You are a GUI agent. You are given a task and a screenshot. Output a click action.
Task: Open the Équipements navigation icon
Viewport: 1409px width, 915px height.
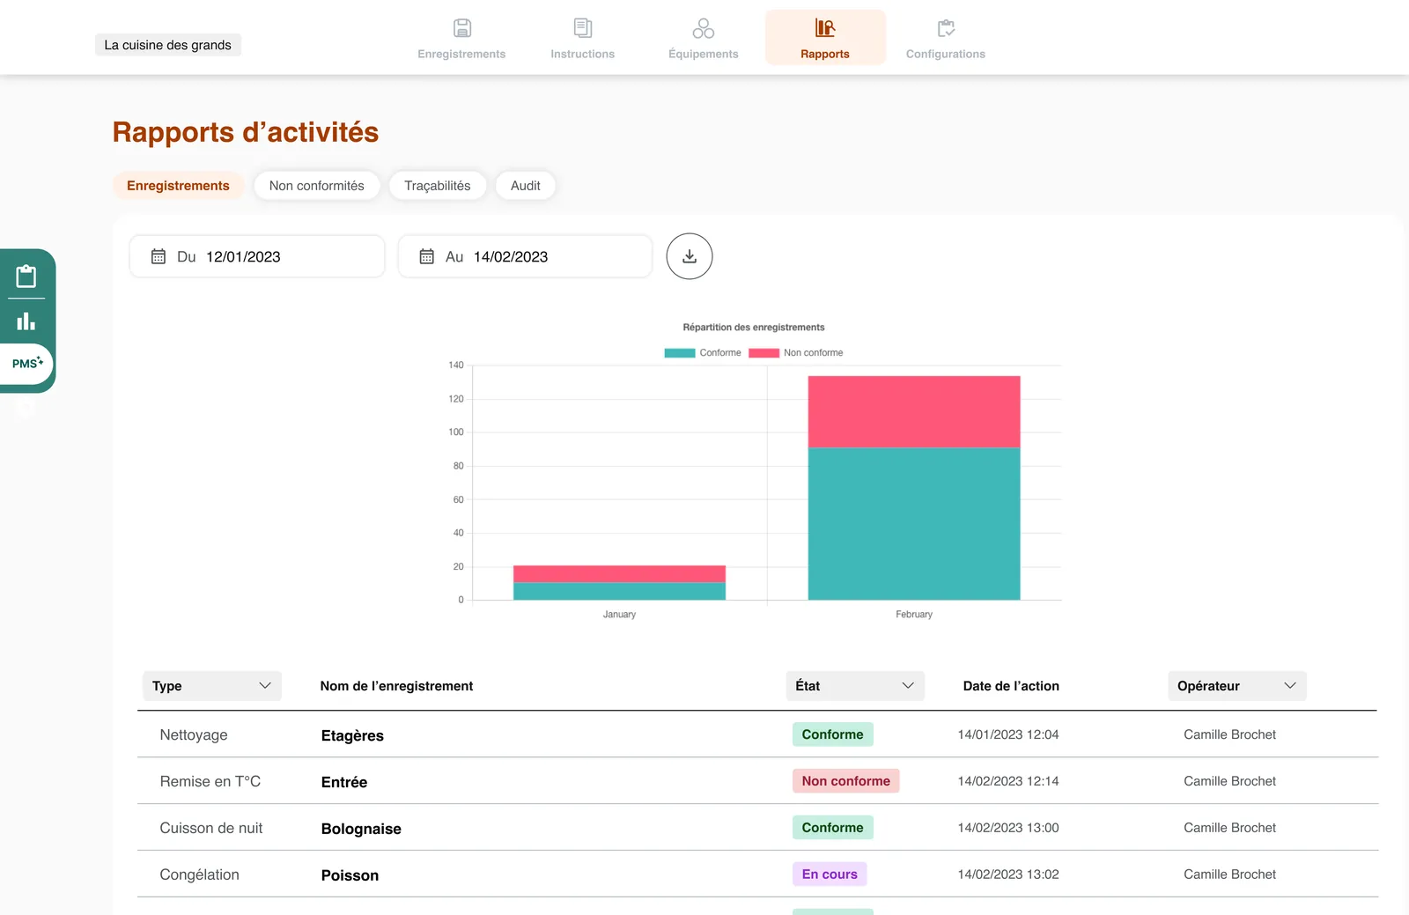point(704,28)
